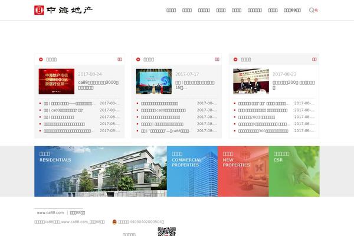Viewport: 354px width, 236px height.
Task: Open the list item ending with "300" and more characters
Action: 263,131
